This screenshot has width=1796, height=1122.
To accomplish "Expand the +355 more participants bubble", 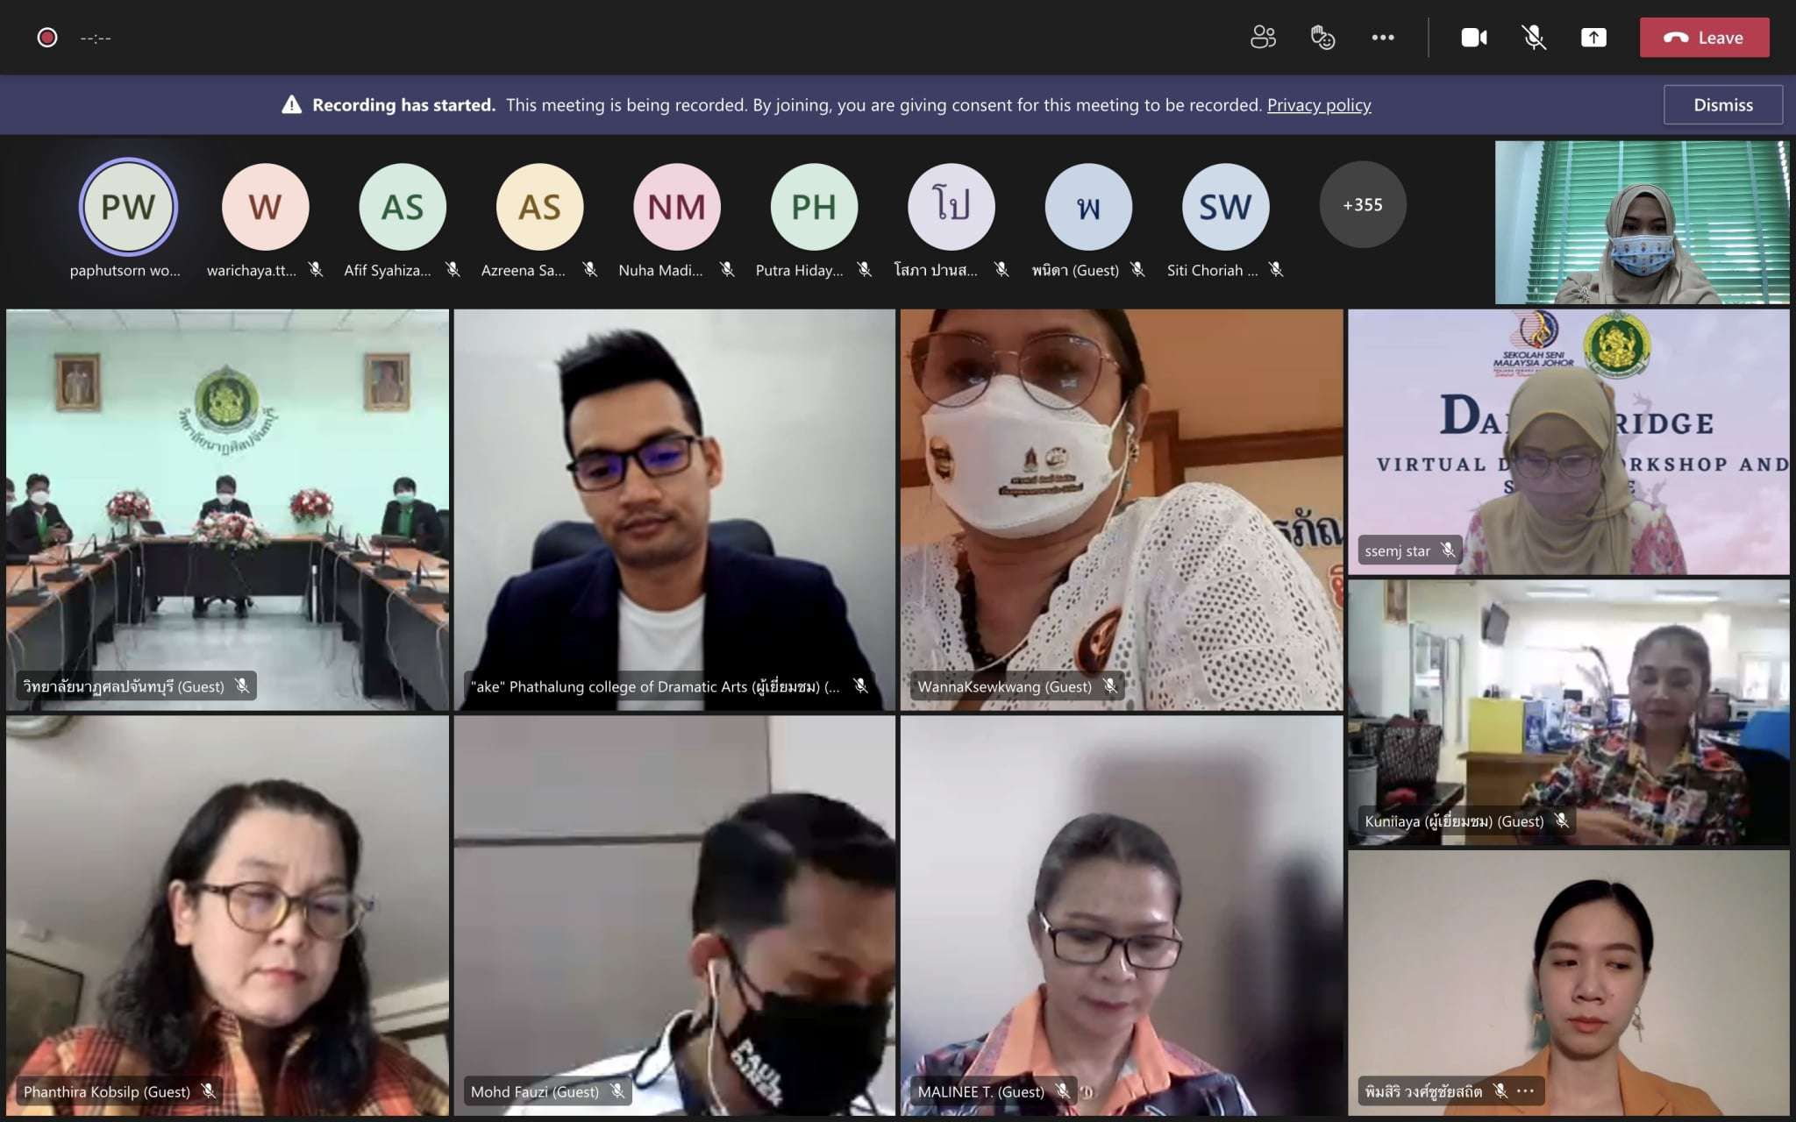I will (1362, 205).
